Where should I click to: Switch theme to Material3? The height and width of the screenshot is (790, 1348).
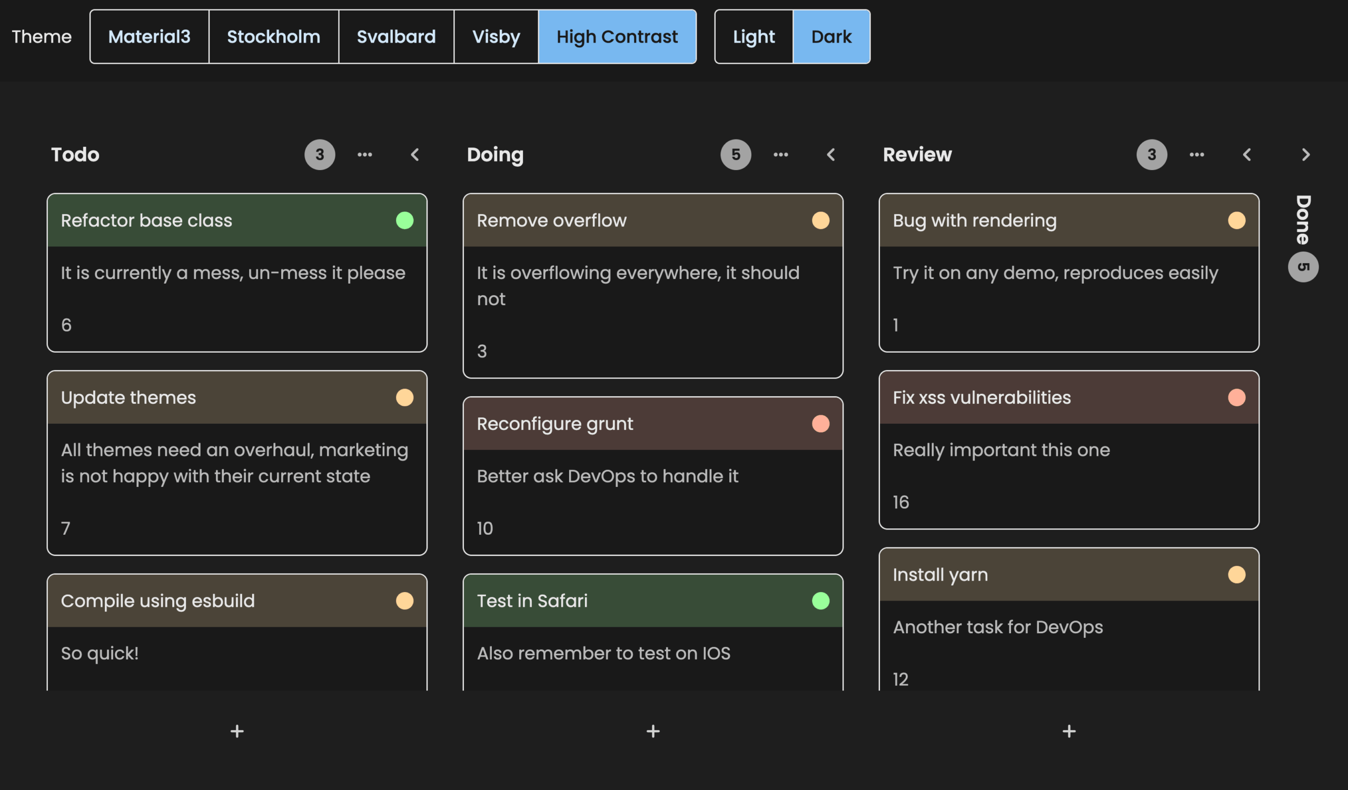point(148,36)
